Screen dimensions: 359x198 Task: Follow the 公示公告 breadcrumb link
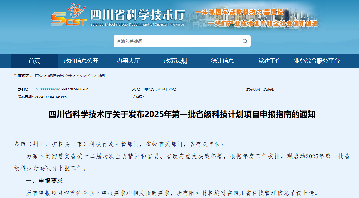[85, 76]
